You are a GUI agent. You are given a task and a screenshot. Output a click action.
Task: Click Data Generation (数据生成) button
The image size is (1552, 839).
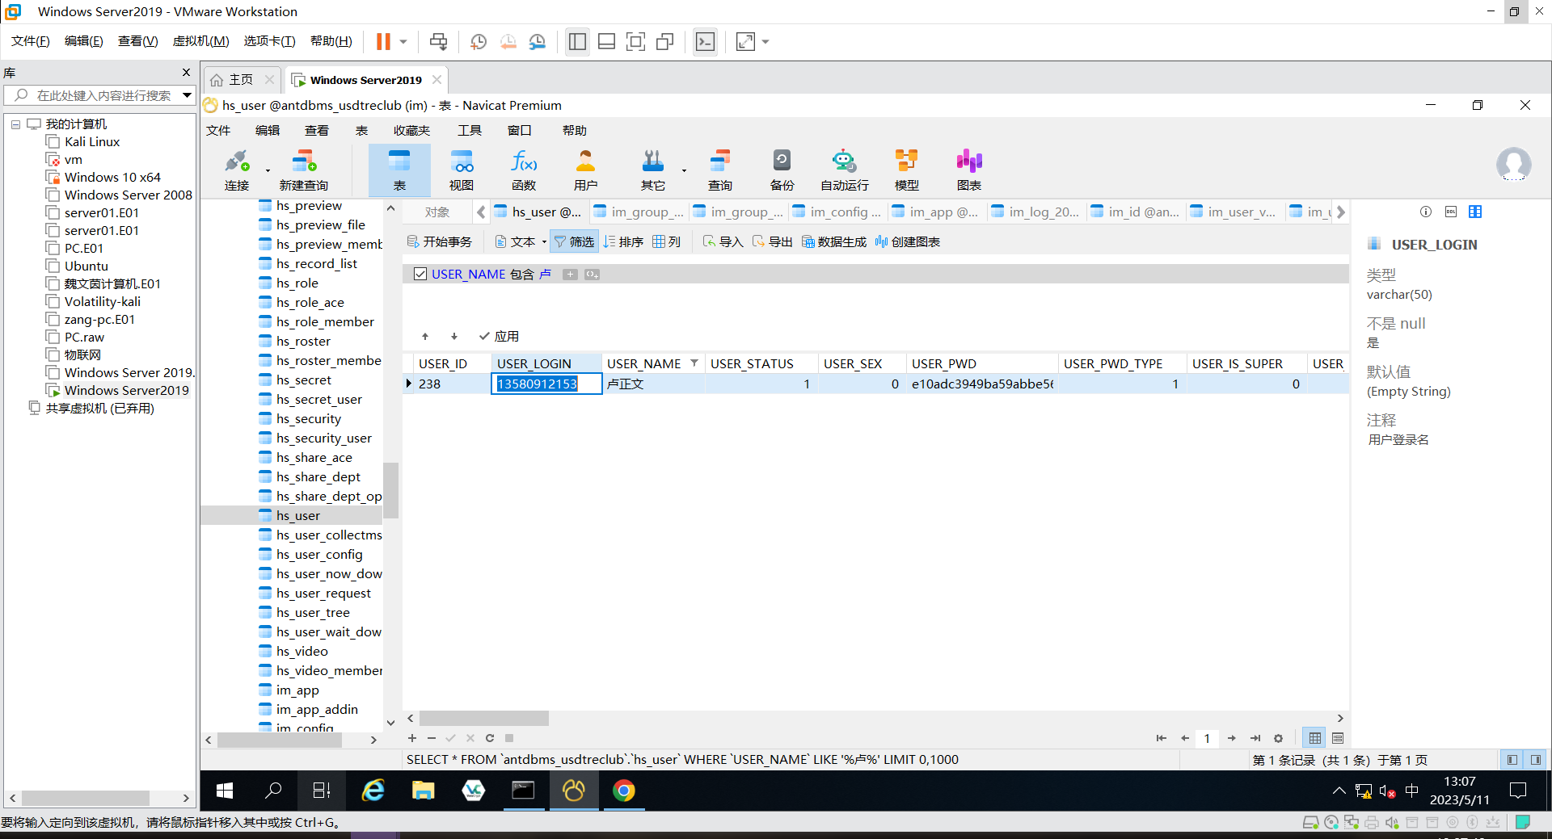(834, 241)
